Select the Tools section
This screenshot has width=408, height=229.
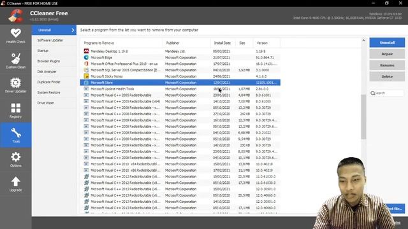click(x=15, y=135)
